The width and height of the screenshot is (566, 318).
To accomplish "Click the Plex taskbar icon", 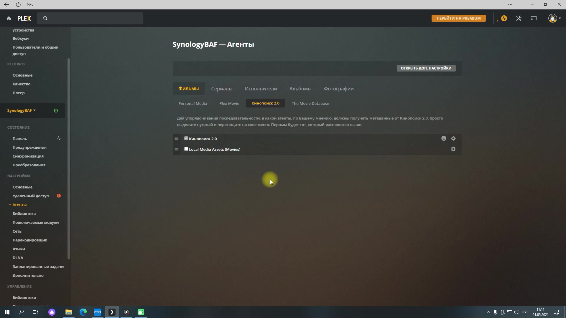I will [x=112, y=312].
